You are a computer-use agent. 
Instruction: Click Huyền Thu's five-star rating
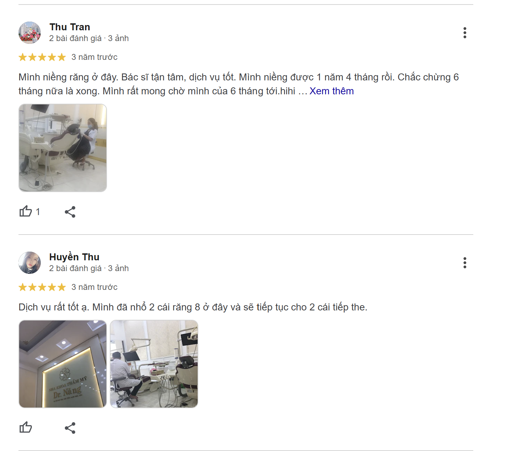42,287
